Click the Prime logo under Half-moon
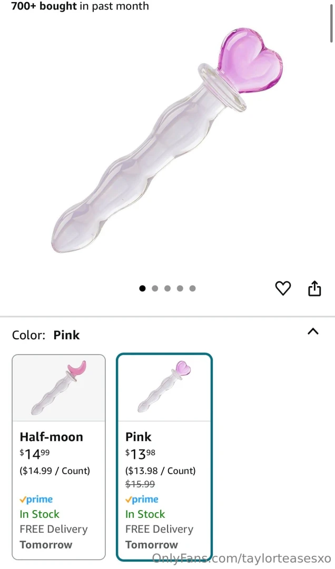335x569 pixels. point(36,499)
